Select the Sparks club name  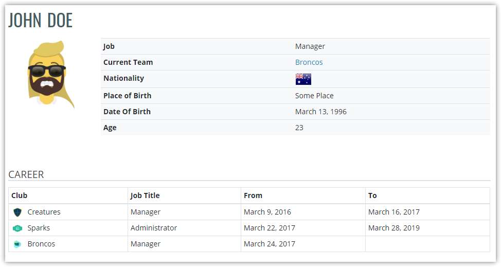pos(39,228)
